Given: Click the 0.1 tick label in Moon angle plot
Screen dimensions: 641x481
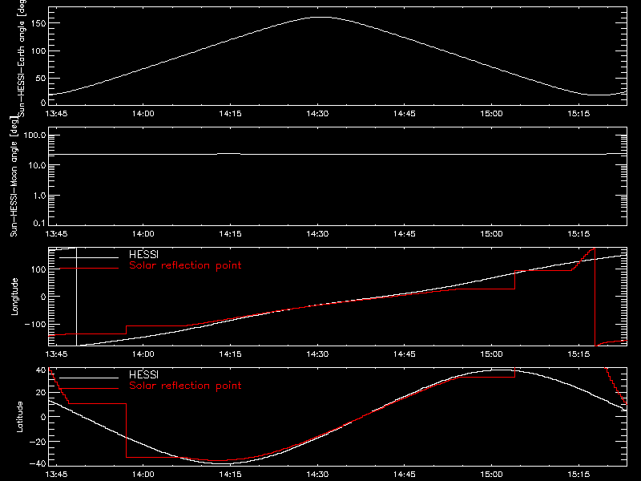Looking at the screenshot, I should click(39, 223).
